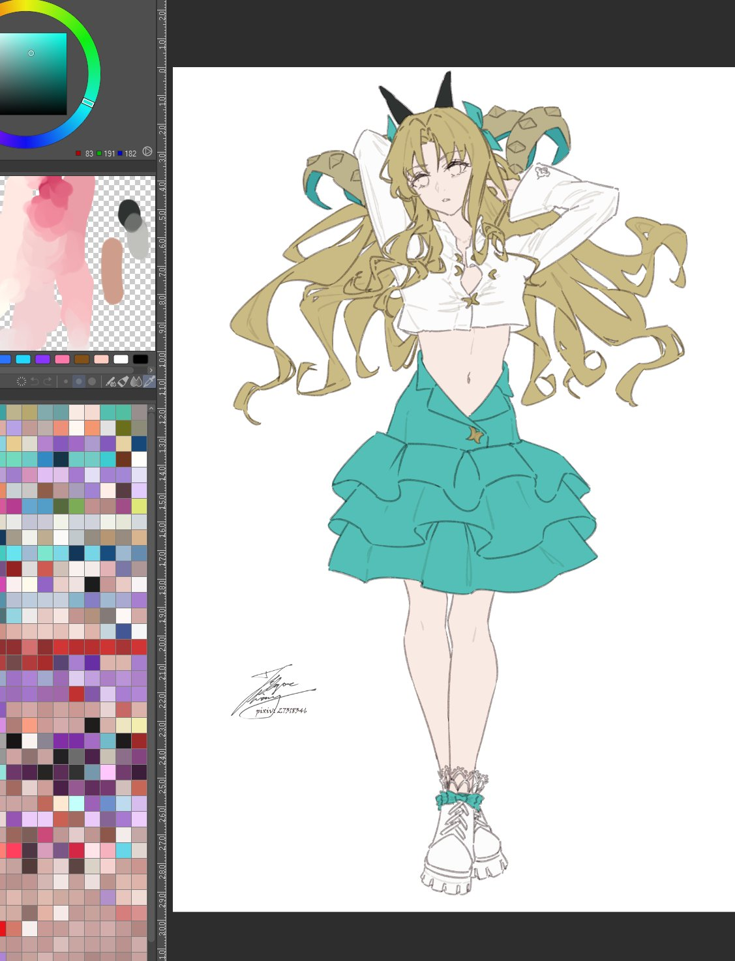Select the small brush size dot
This screenshot has width=735, height=961.
click(66, 381)
